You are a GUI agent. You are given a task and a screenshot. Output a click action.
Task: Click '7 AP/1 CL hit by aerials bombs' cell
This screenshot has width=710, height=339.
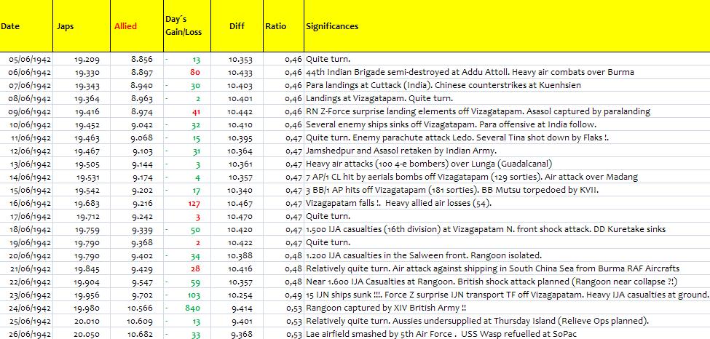507,177
